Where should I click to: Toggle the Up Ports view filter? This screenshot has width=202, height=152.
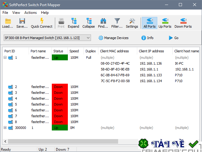165,23
